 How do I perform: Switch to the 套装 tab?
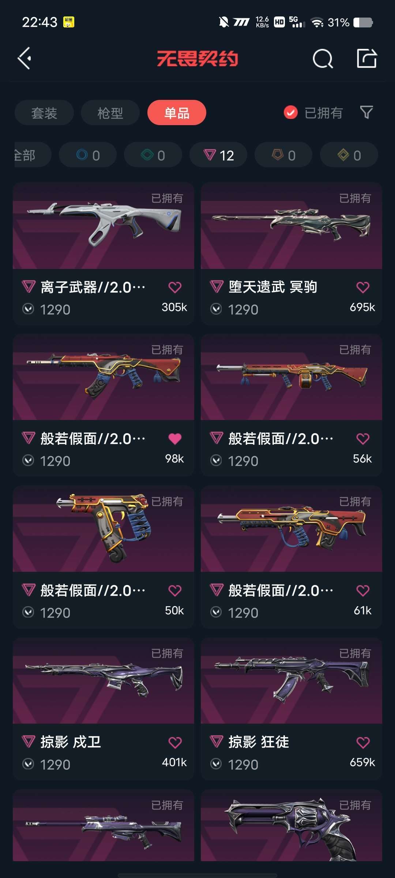pos(44,113)
